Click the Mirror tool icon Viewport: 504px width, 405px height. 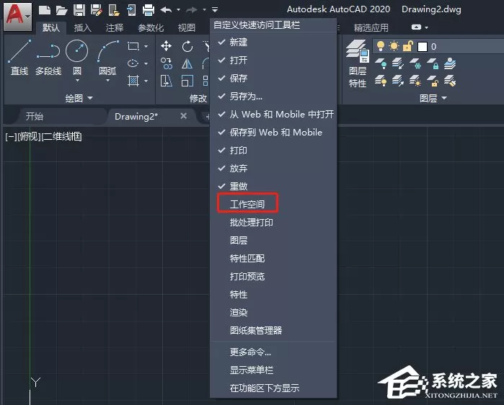187,63
